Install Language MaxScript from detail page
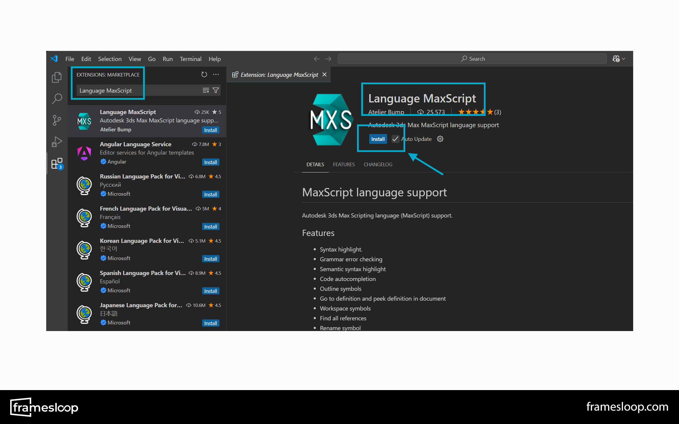This screenshot has width=679, height=424. (378, 139)
